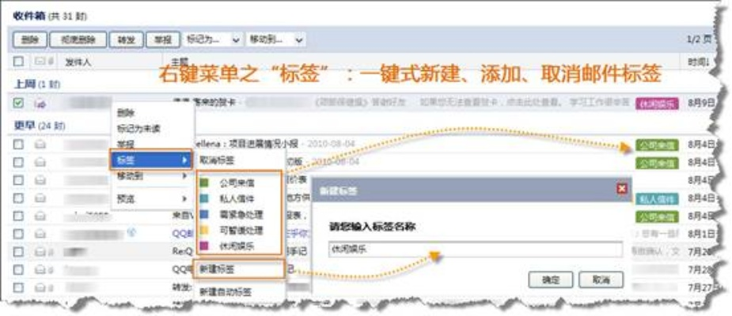The image size is (732, 316).
Task: Click the 转发 toolbar button
Action: click(126, 39)
